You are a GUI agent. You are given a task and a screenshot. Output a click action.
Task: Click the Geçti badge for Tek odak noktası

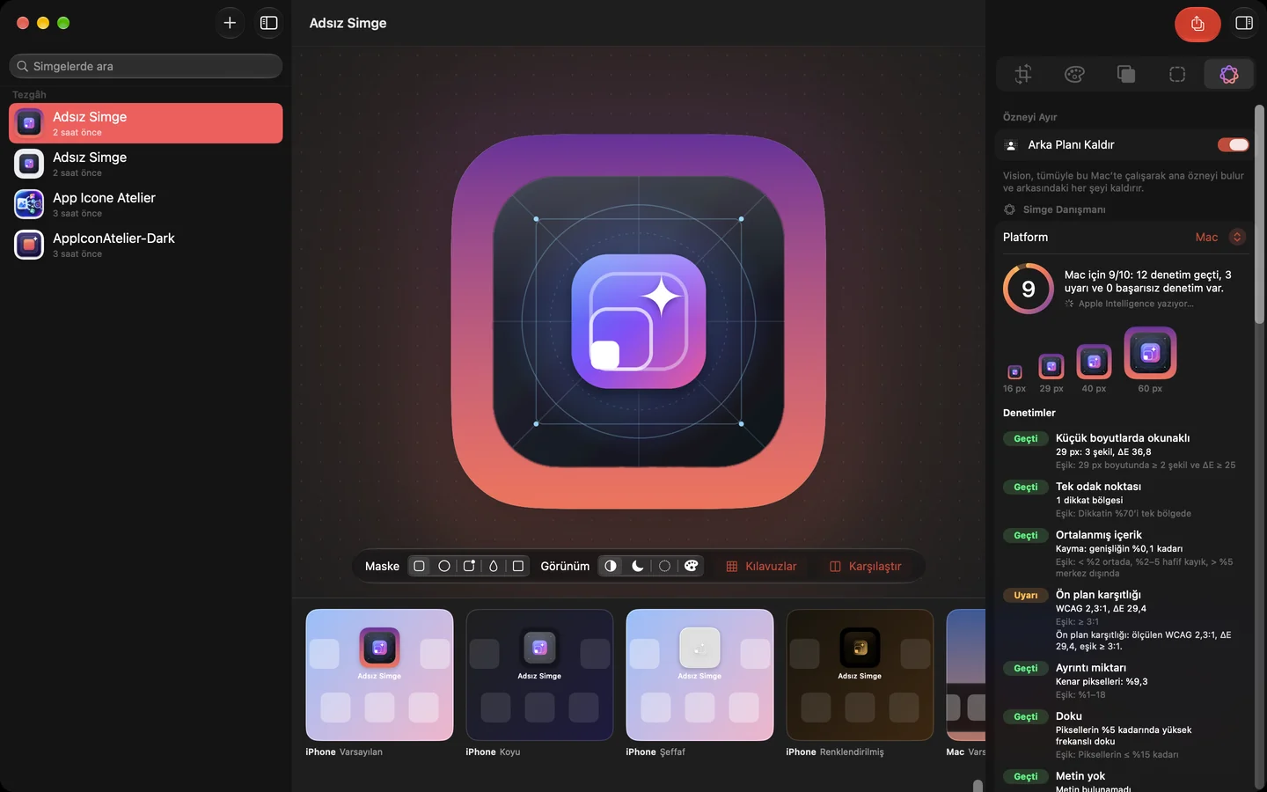[x=1026, y=487]
